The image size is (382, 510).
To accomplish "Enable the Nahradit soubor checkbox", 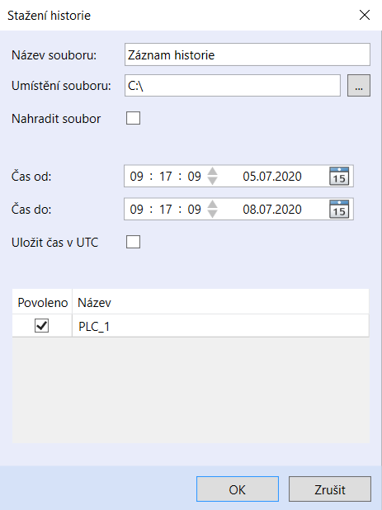I will [x=134, y=118].
